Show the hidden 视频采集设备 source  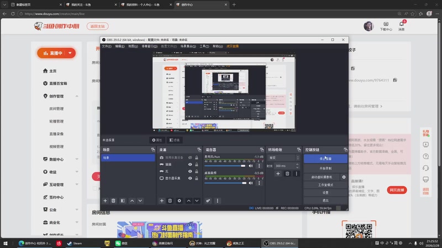(190, 158)
